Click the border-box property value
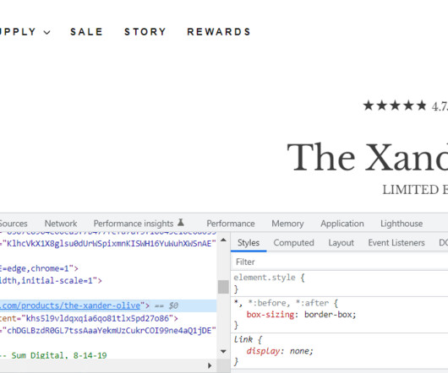The image size is (448, 373). pyautogui.click(x=328, y=315)
